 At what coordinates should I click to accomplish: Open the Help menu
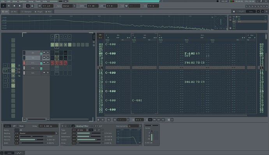pyautogui.click(x=44, y=1)
